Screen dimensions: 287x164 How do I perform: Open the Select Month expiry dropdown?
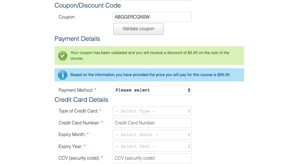click(x=152, y=135)
